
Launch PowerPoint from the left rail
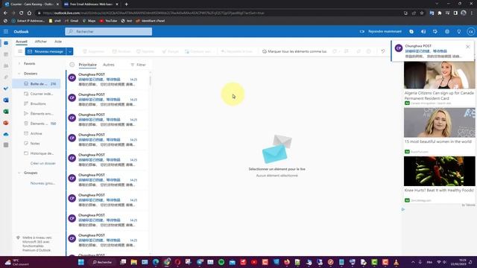(x=6, y=123)
